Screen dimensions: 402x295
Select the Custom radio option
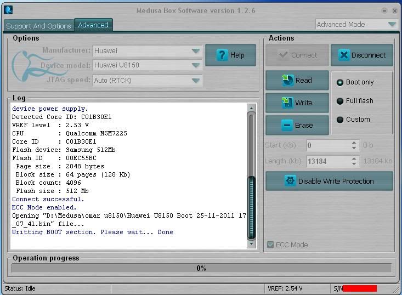tap(340, 120)
